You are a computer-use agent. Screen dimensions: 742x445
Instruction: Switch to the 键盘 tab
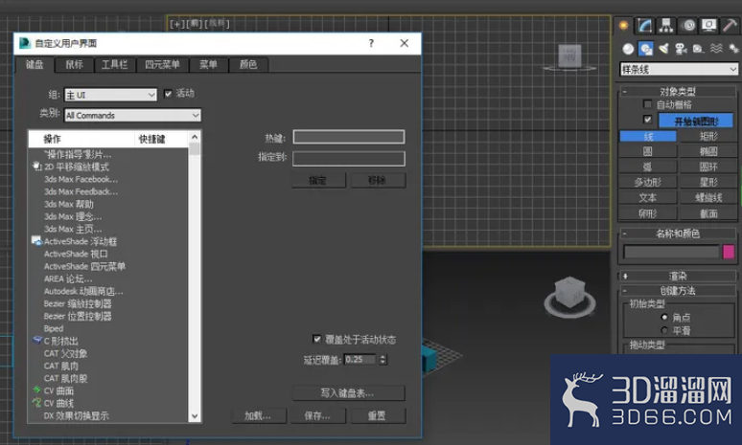pos(35,65)
